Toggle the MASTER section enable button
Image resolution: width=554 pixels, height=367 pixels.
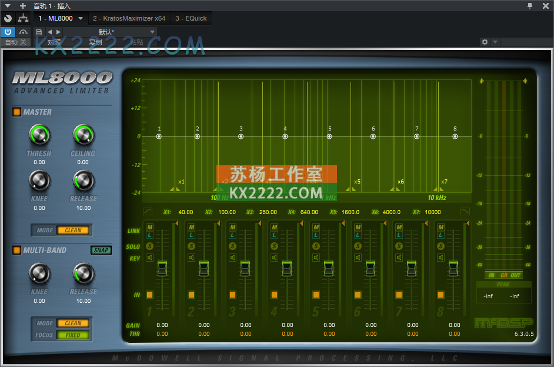click(x=16, y=112)
